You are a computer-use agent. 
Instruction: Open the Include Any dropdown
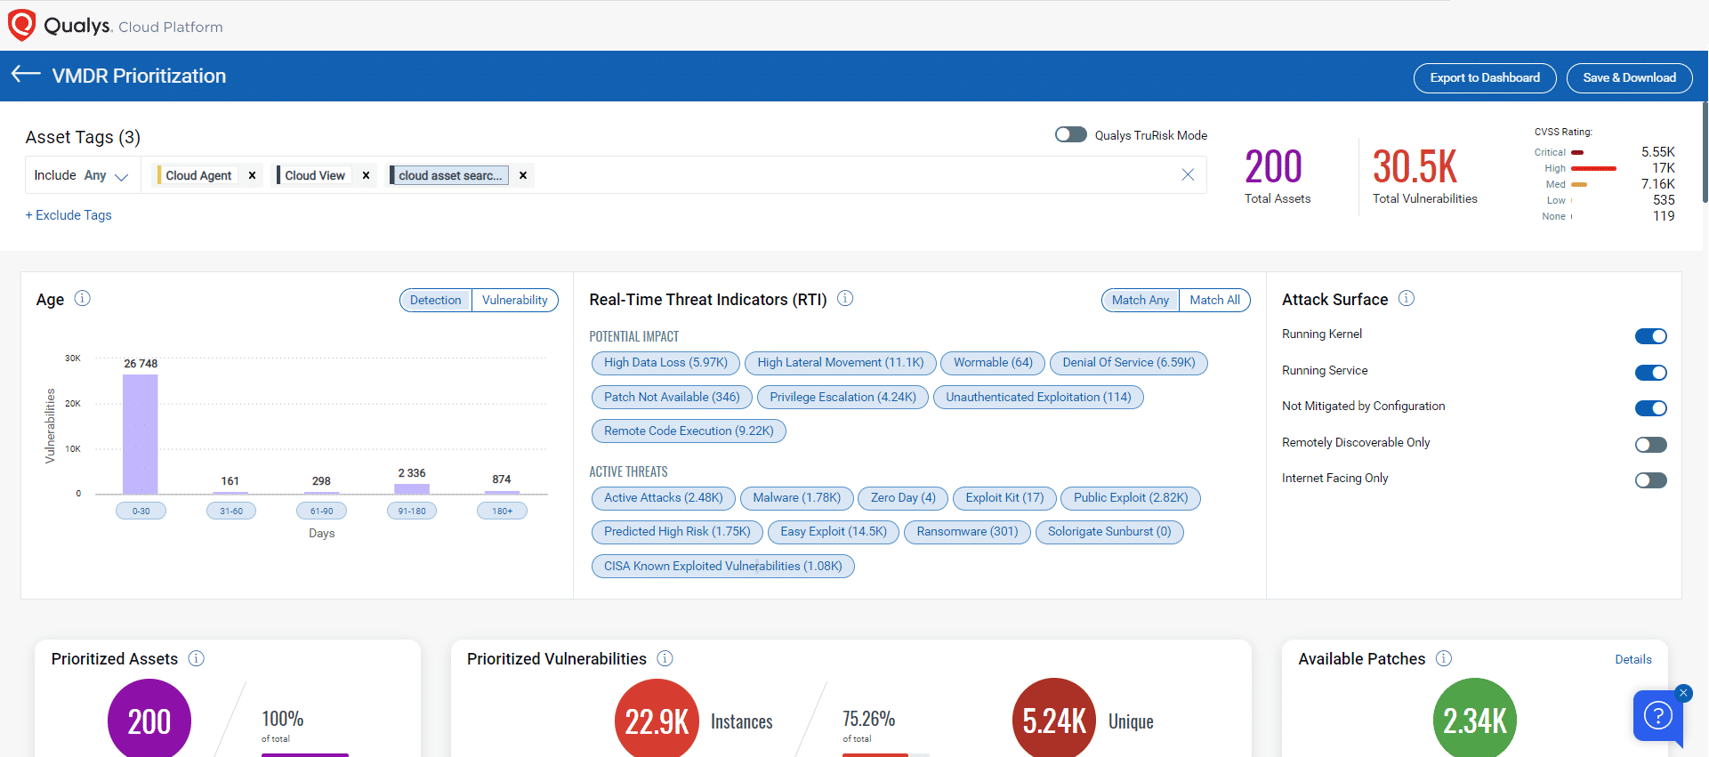pos(83,175)
